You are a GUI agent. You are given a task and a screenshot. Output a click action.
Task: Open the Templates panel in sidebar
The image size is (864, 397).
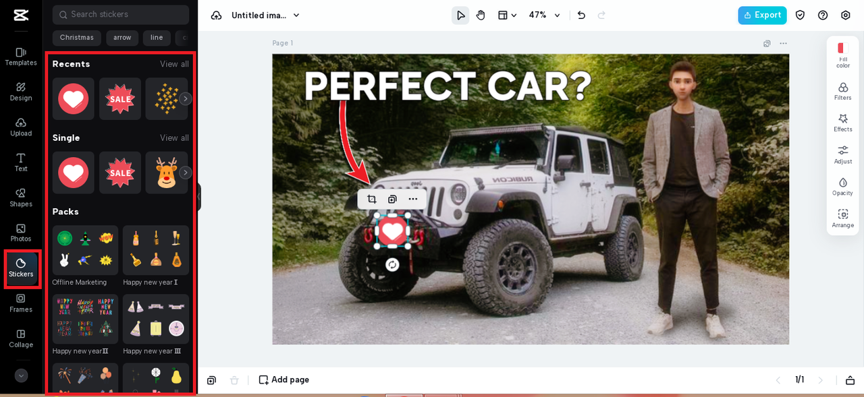(x=21, y=57)
